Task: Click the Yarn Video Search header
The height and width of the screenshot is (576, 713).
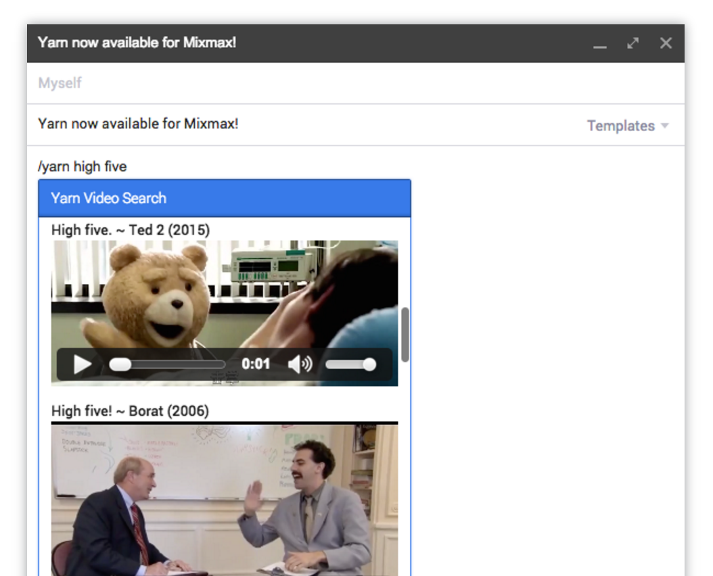Action: 225,198
